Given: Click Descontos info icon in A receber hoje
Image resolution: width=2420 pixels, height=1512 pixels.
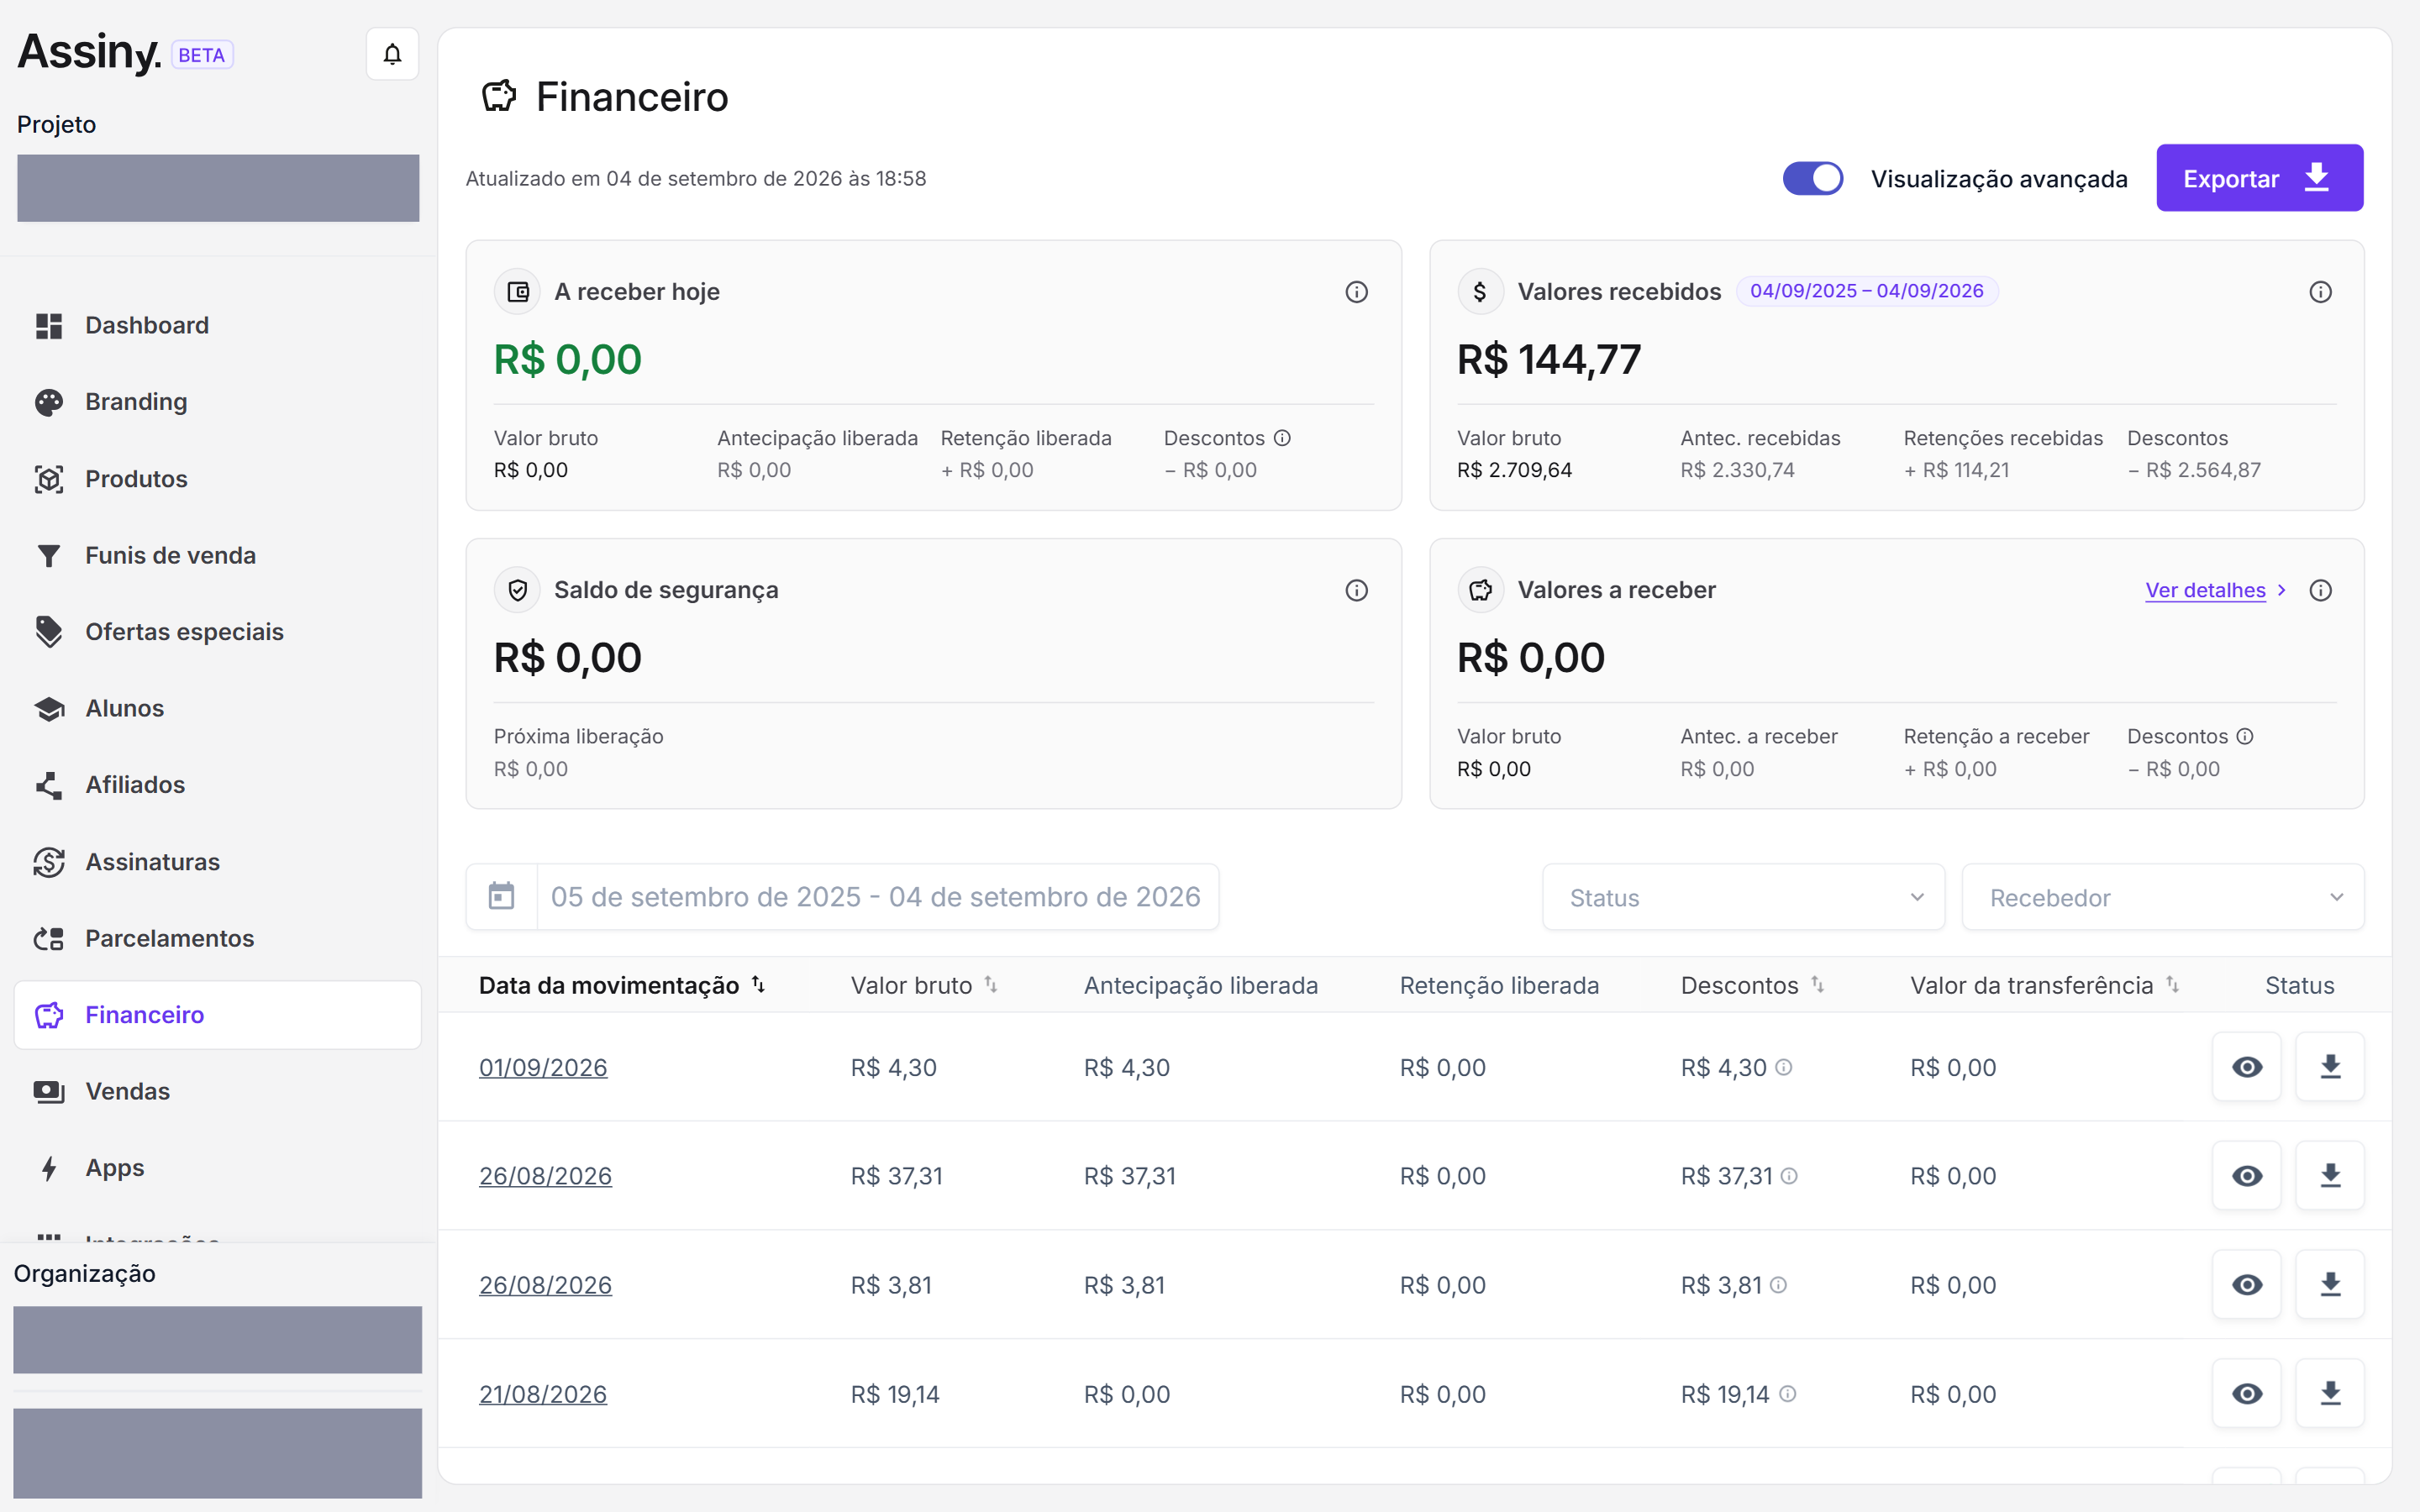Looking at the screenshot, I should [x=1282, y=438].
